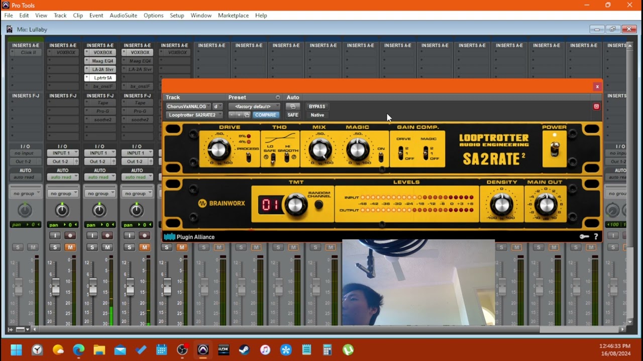643x361 pixels.
Task: Select the previous preset with the minus button
Action: pyautogui.click(x=232, y=115)
